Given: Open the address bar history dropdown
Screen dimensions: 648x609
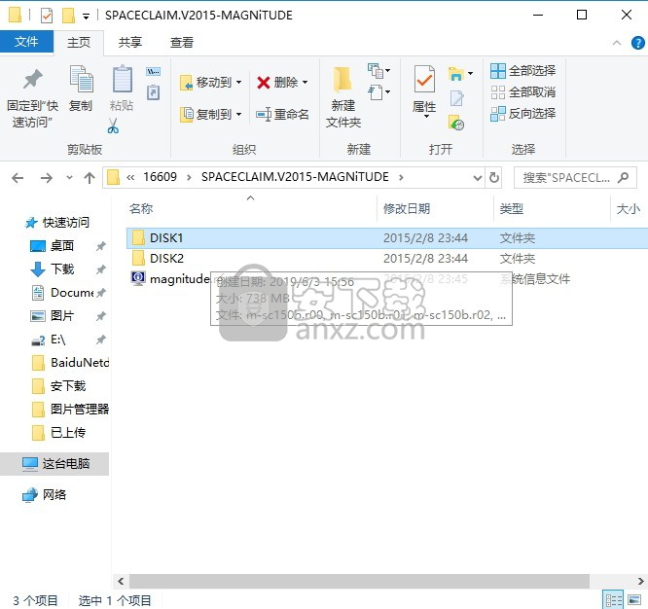Looking at the screenshot, I should (x=478, y=178).
